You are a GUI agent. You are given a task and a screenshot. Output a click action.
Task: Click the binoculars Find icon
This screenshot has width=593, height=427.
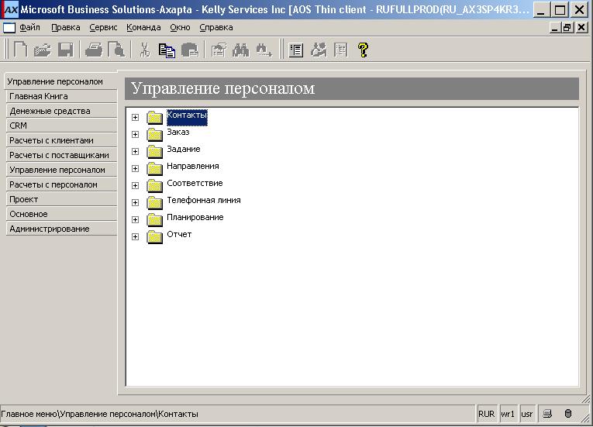(x=241, y=50)
